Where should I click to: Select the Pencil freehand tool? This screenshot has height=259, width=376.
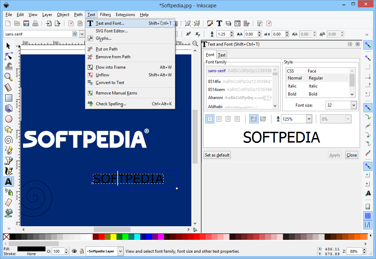tap(8, 150)
